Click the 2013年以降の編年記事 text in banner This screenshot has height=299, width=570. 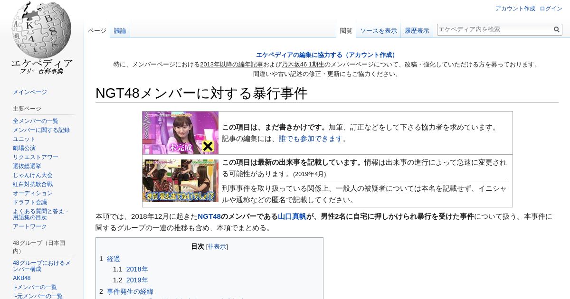[x=231, y=65]
